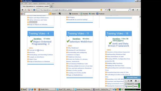Open the new tab plus button
Image resolution: width=161 pixels, height=91 pixels.
51,6
